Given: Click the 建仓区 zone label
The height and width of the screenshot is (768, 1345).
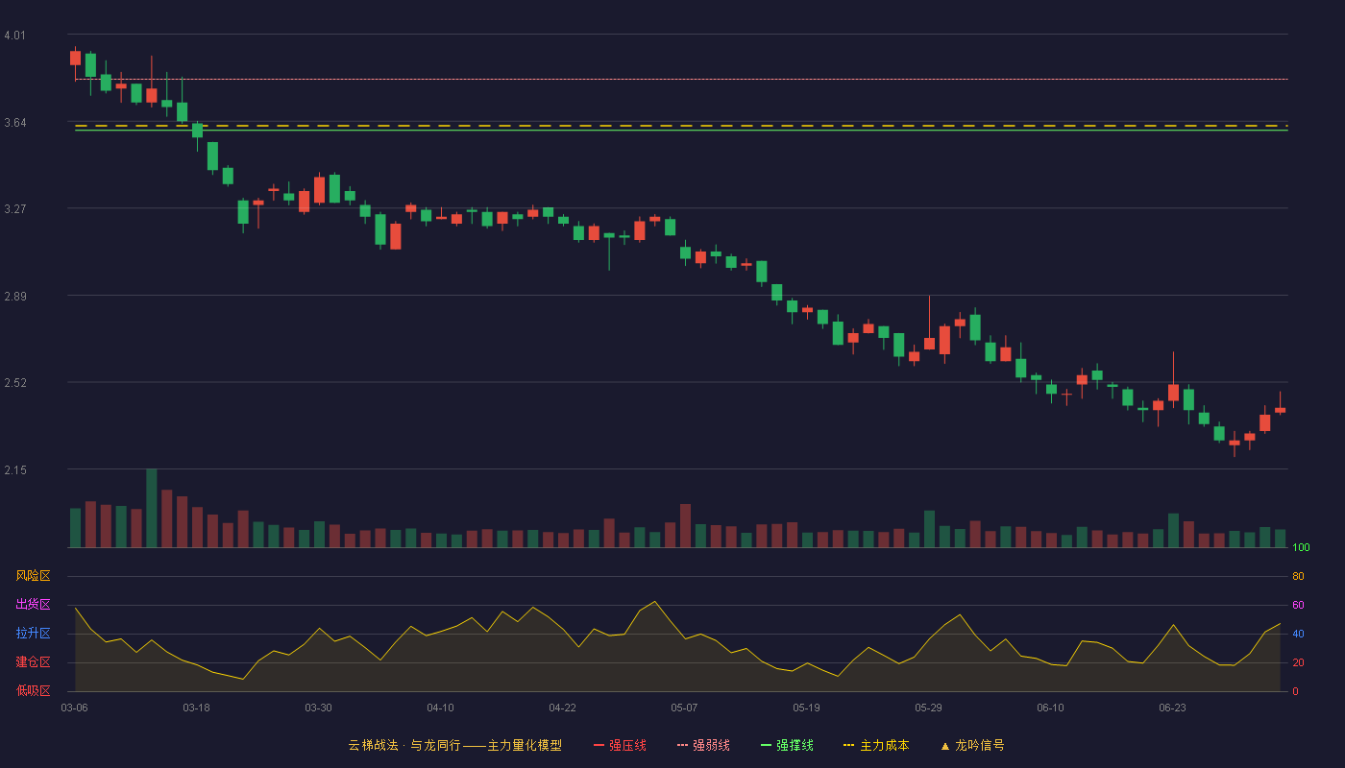Looking at the screenshot, I should click(x=33, y=662).
